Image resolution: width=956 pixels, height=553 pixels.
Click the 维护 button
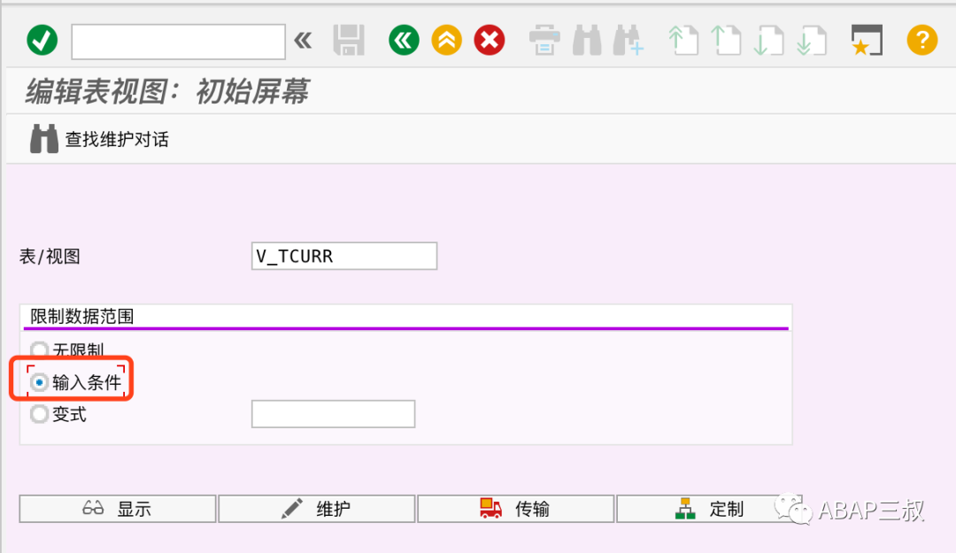(316, 509)
